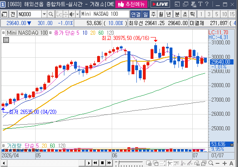Click the green 60 MA period label
Screen dimensions: 238x167
(x=101, y=33)
